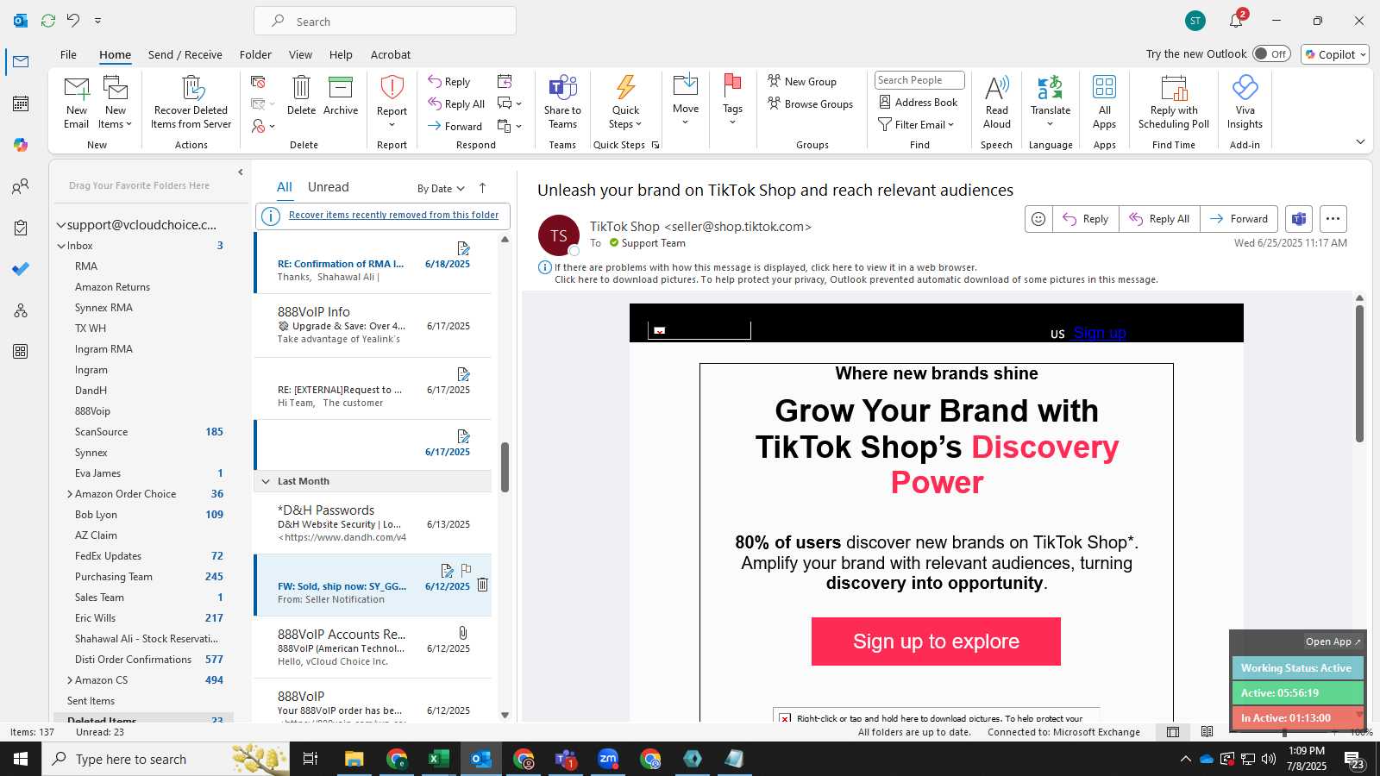Open the Tasks clipboard icon in sidebar

click(x=21, y=228)
